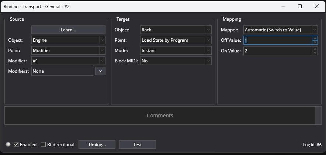Viewport: 326px width, 155px height.
Task: Expand the Load State by Program dropdown
Action: click(x=176, y=40)
